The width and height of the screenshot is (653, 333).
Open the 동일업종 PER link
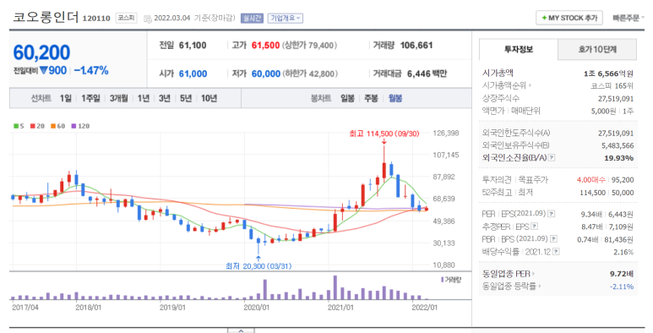point(509,274)
